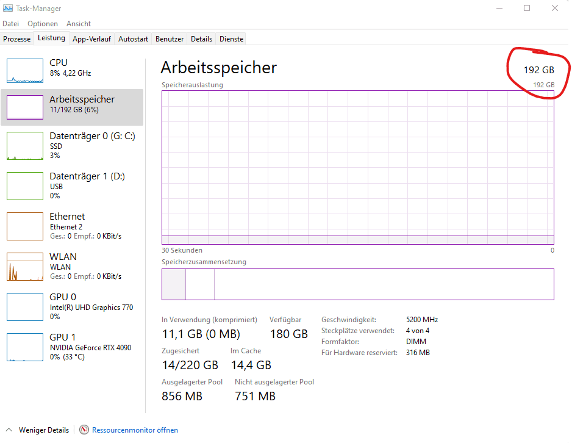The width and height of the screenshot is (572, 443).
Task: Click the 'Datenträger 1 (D:)' label
Action: [x=87, y=176]
